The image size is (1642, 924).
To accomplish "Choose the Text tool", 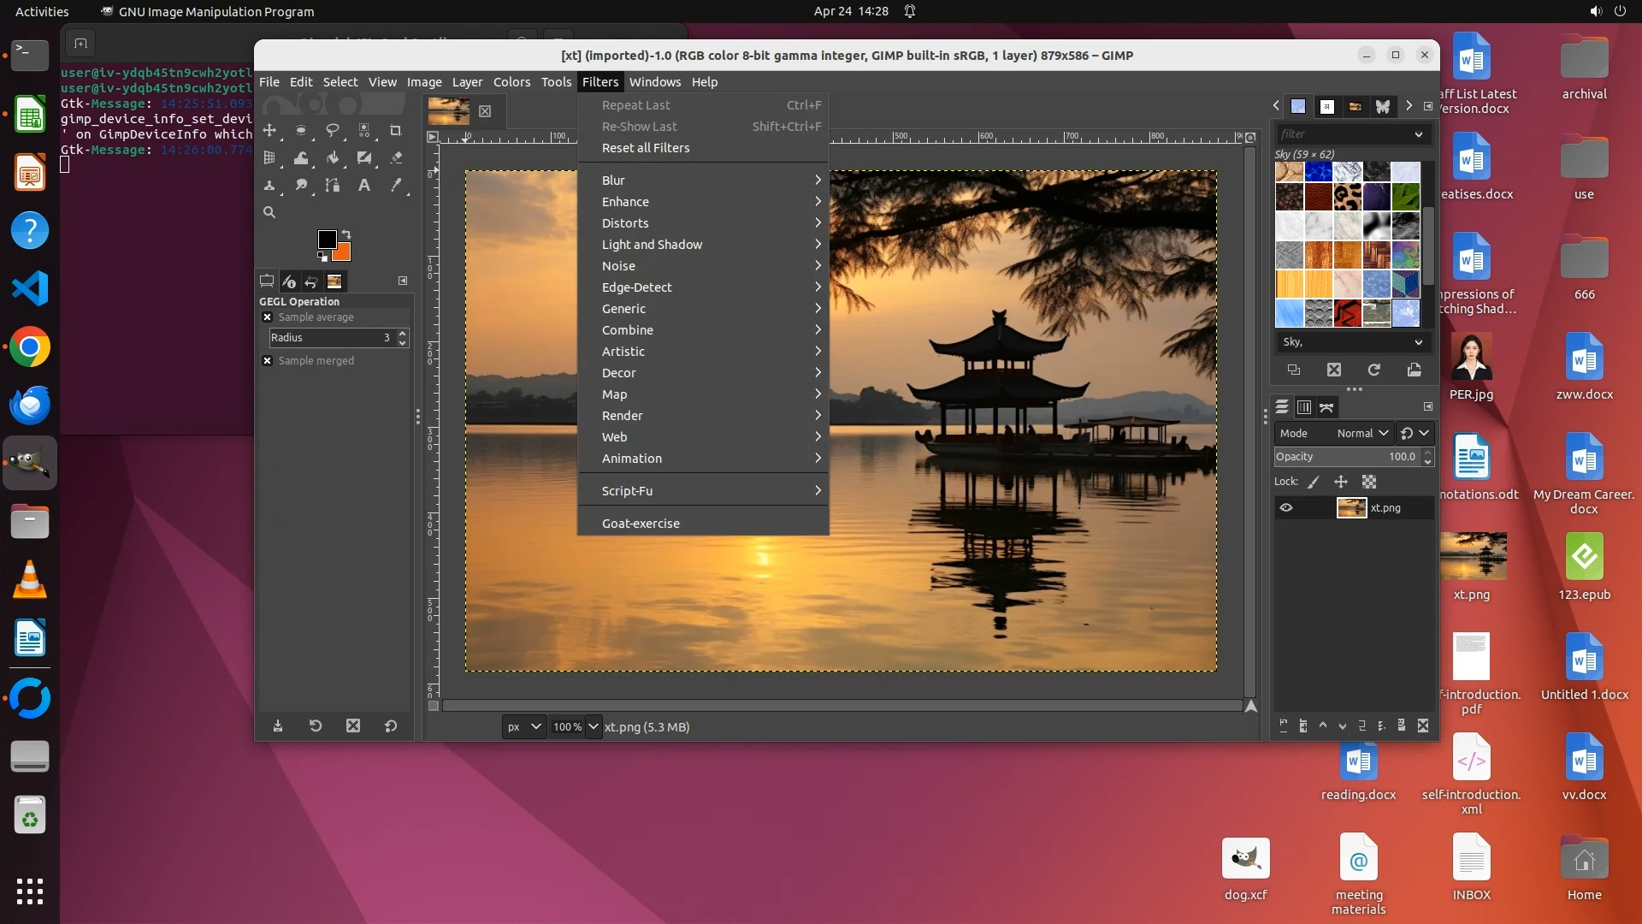I will 364,185.
